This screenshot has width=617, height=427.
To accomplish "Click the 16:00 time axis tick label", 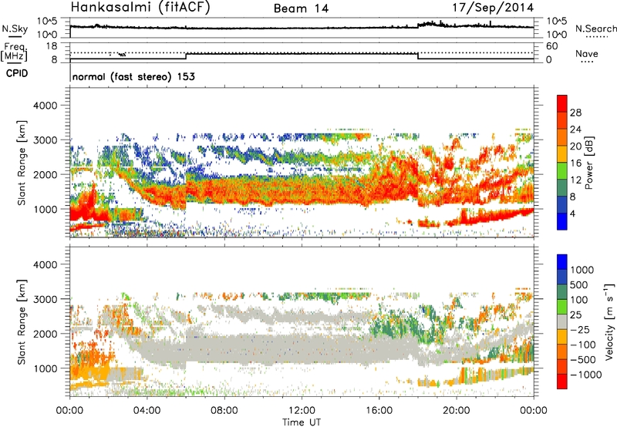I will coord(379,411).
